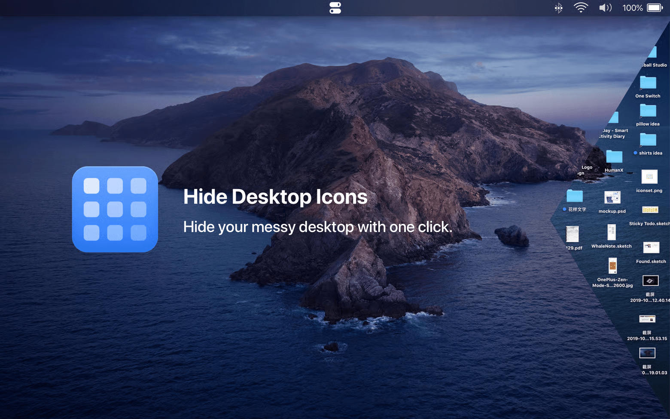The image size is (670, 419).
Task: Select the mockup.psd file
Action: [612, 198]
